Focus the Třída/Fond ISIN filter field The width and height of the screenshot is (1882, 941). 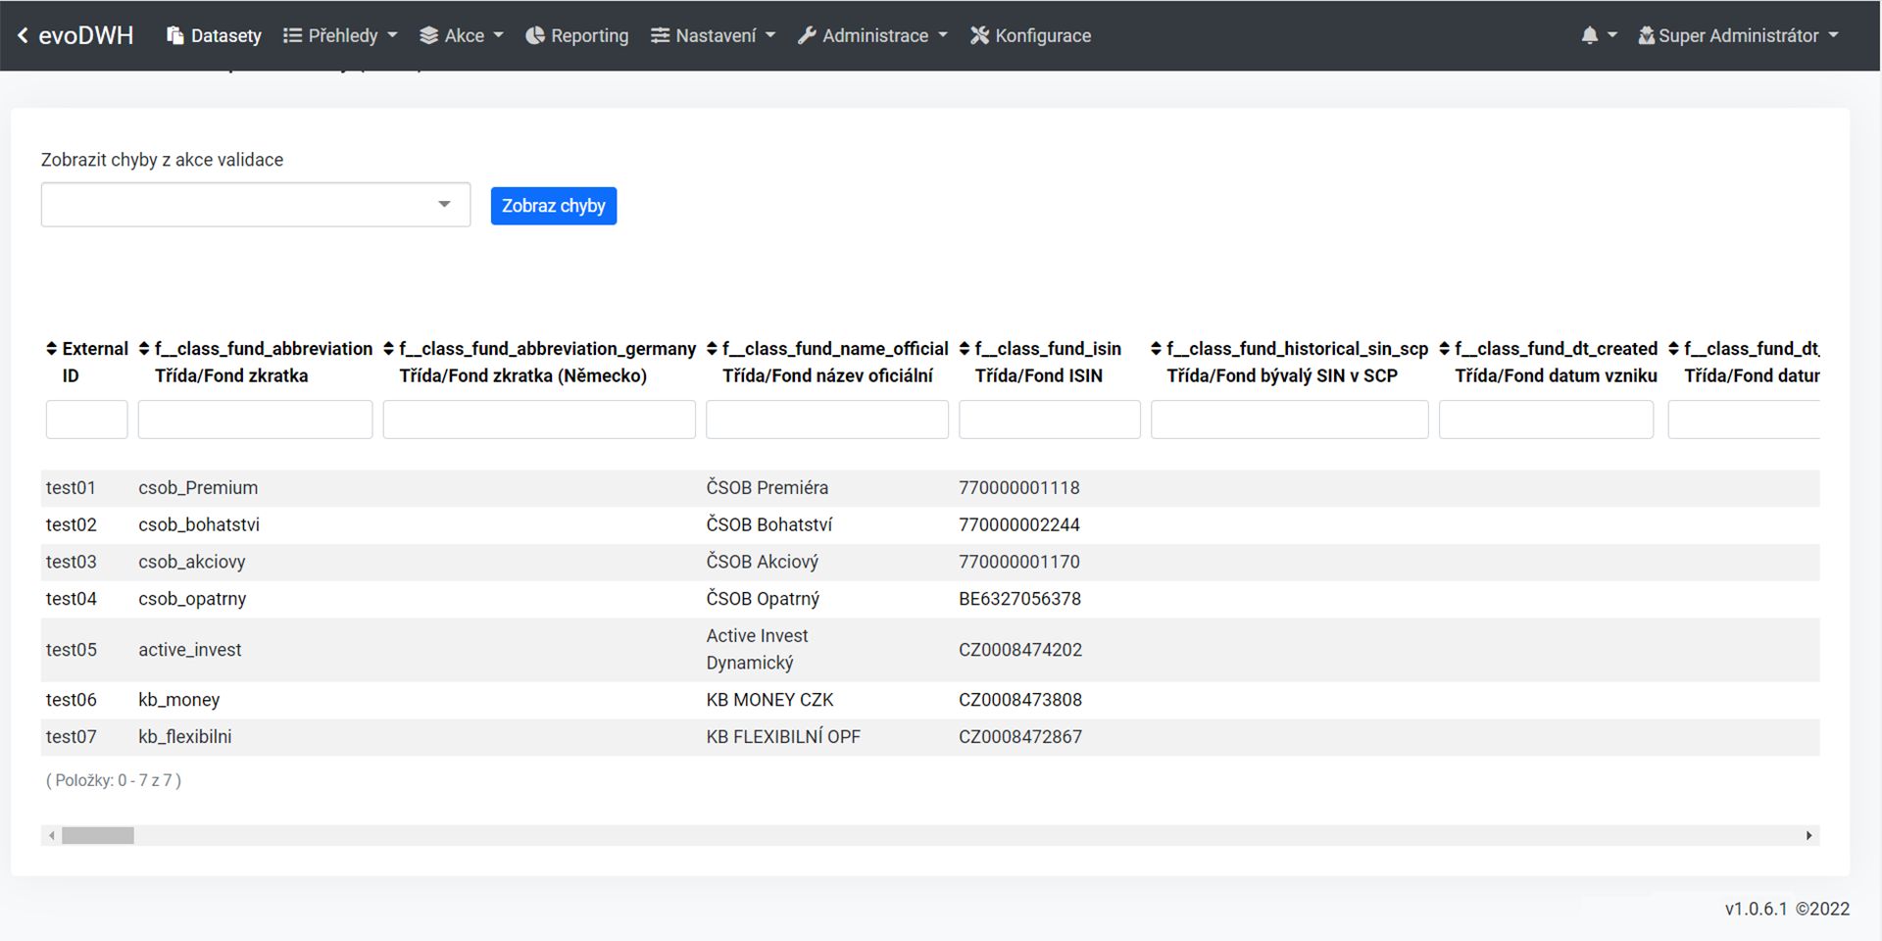point(1050,420)
